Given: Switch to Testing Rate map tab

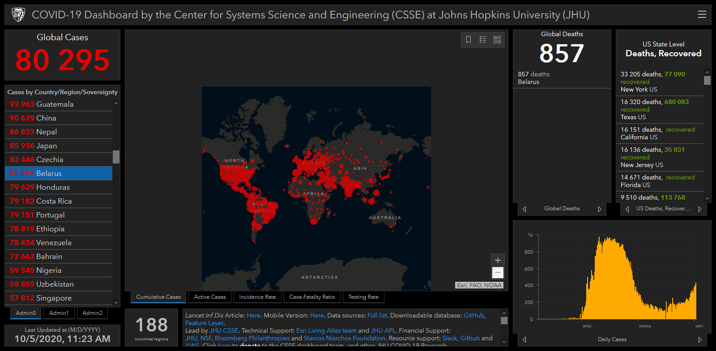Looking at the screenshot, I should [363, 297].
